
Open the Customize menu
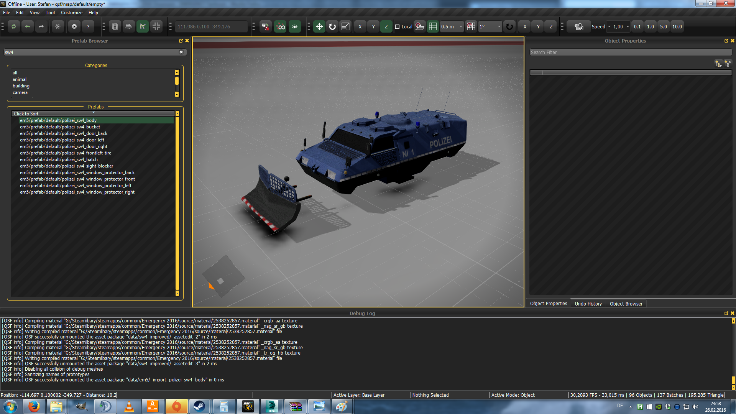72,13
